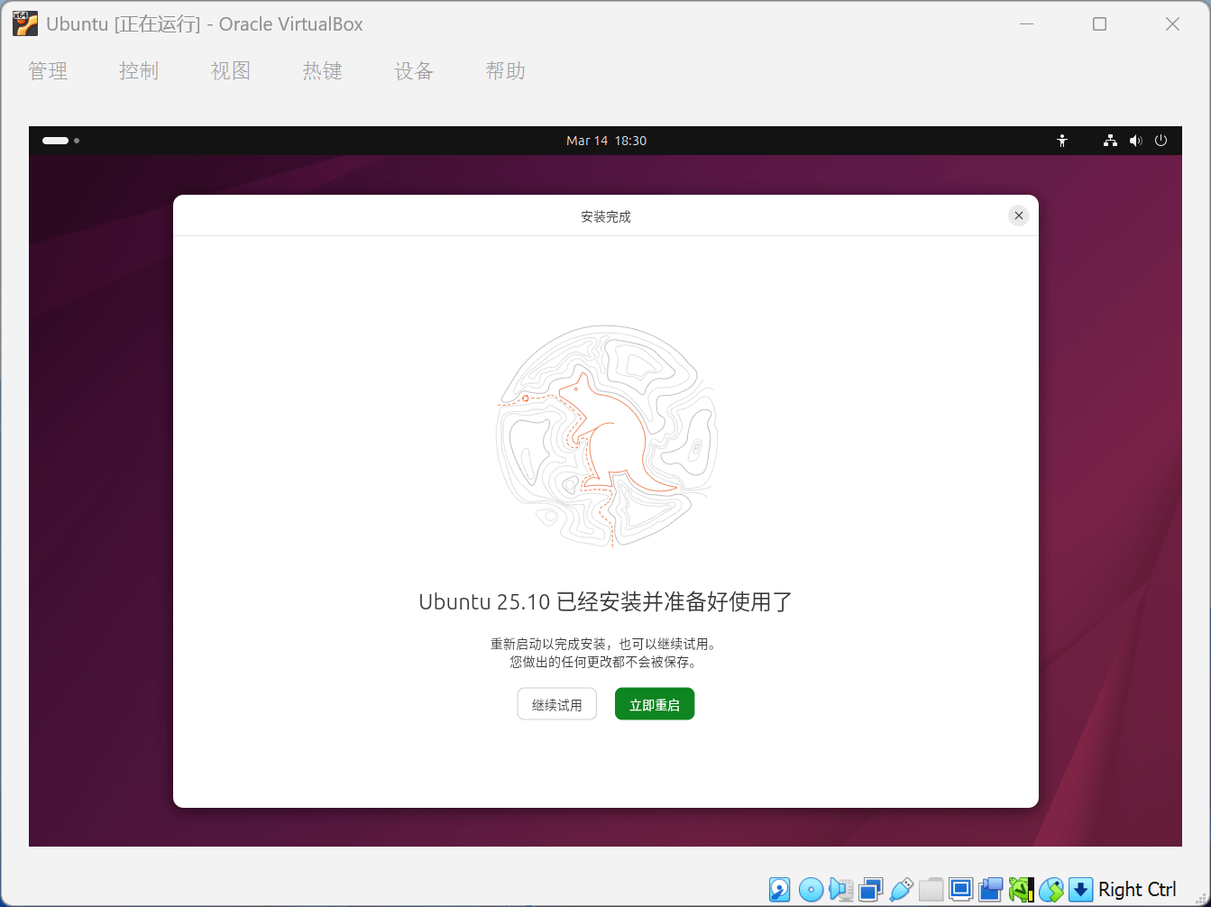Image resolution: width=1211 pixels, height=907 pixels.
Task: Open the 设备 menu
Action: tap(414, 71)
